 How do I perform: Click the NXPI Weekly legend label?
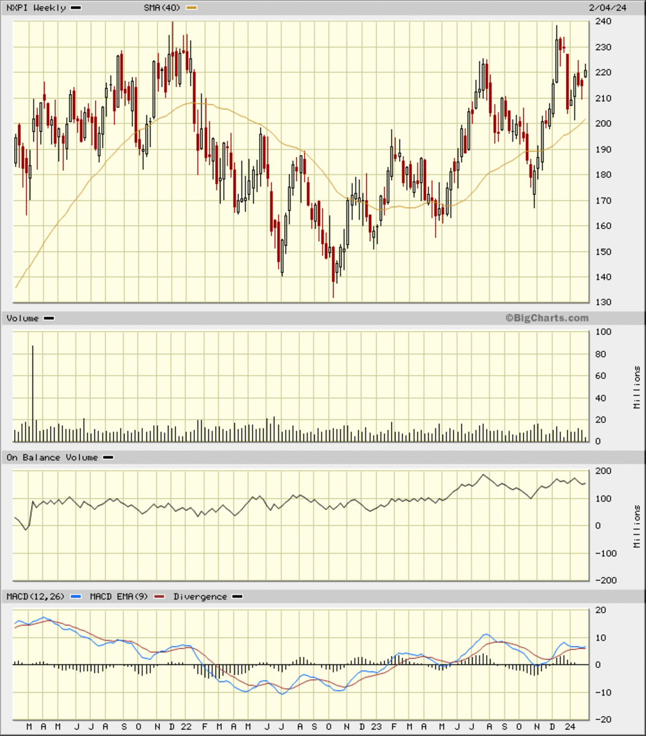36,8
